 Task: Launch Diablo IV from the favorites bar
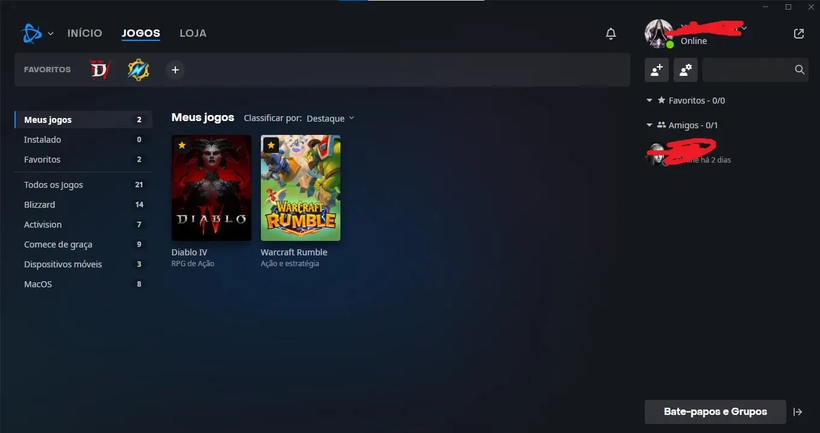(100, 70)
